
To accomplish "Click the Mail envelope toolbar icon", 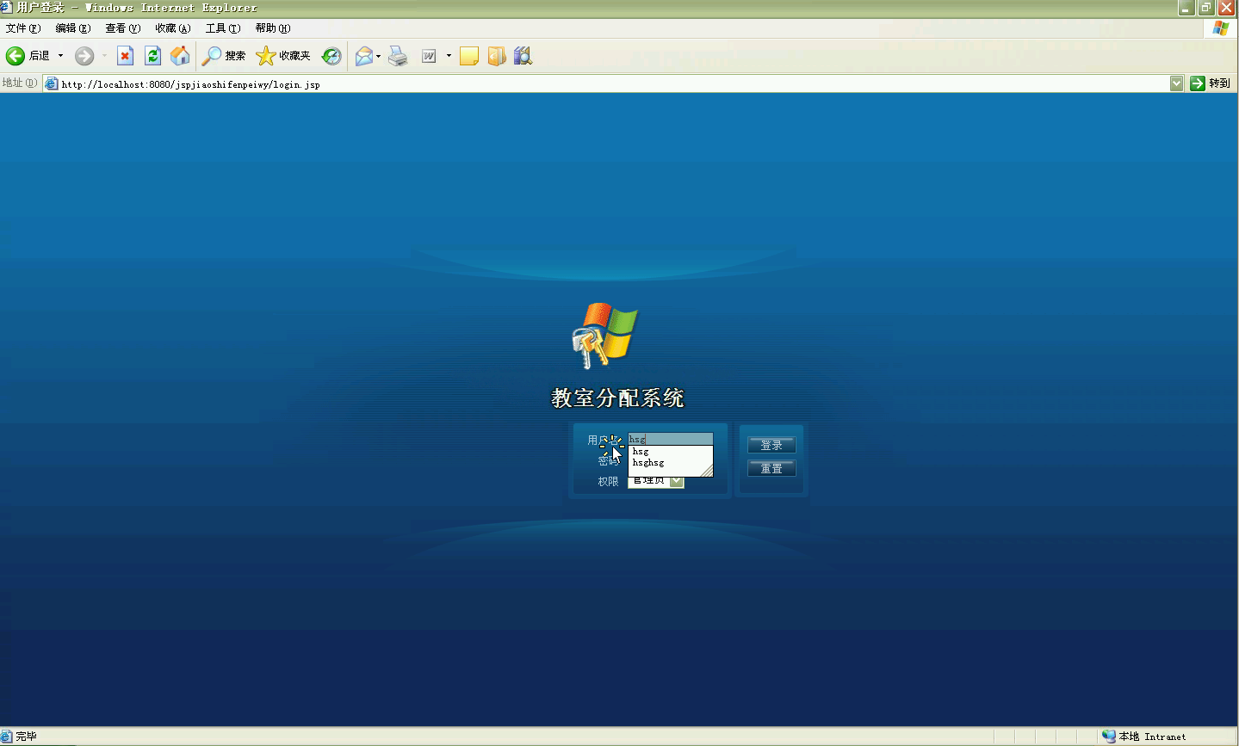I will 364,56.
